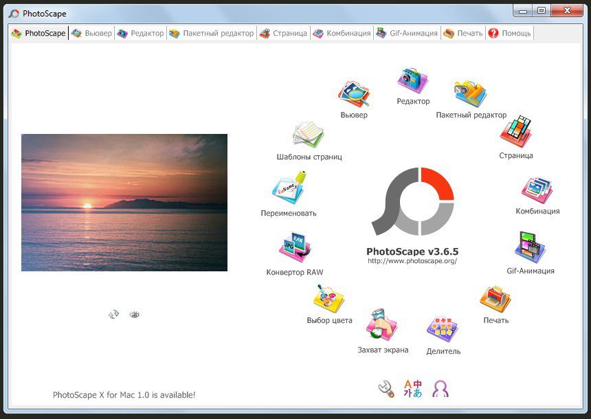The height and width of the screenshot is (419, 591).
Task: Open the Делитель splitter icon
Action: [443, 330]
